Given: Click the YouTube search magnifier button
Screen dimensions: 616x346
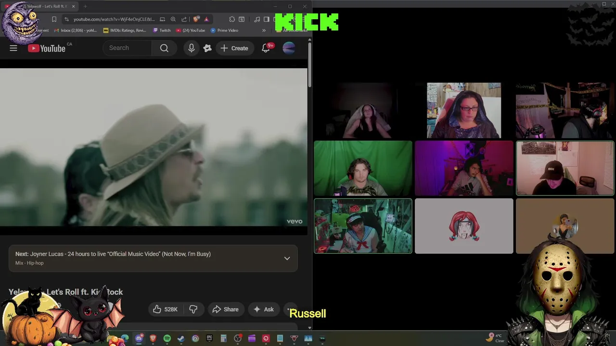Looking at the screenshot, I should pyautogui.click(x=164, y=48).
